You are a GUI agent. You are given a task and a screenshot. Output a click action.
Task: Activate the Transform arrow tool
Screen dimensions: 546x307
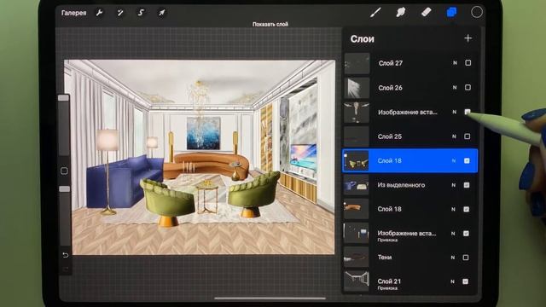point(161,13)
